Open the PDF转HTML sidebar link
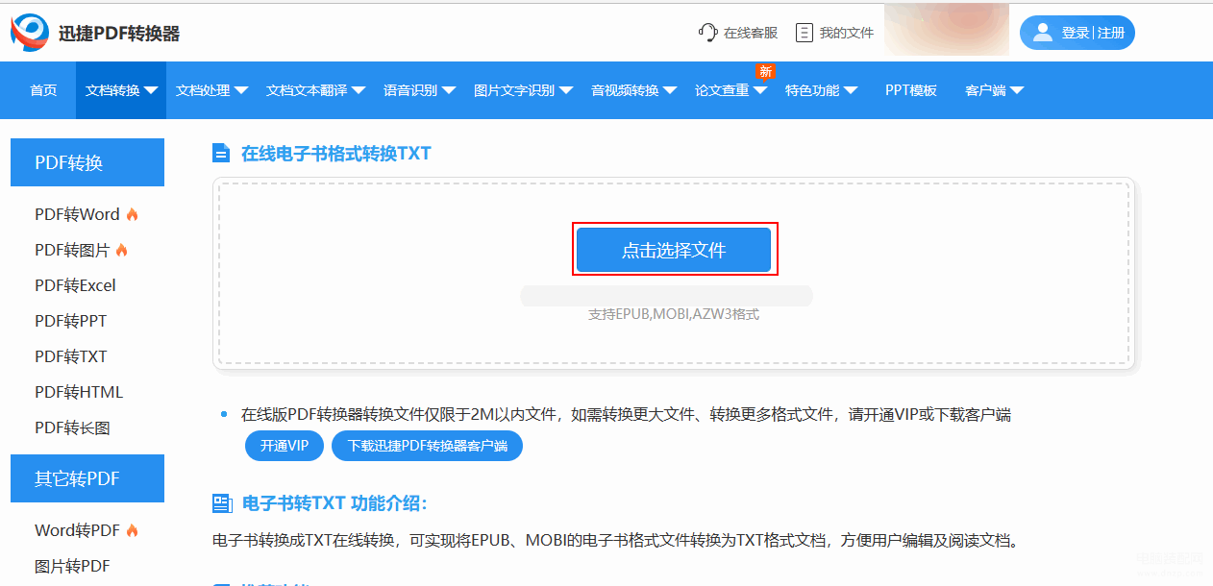This screenshot has width=1213, height=586. [79, 392]
